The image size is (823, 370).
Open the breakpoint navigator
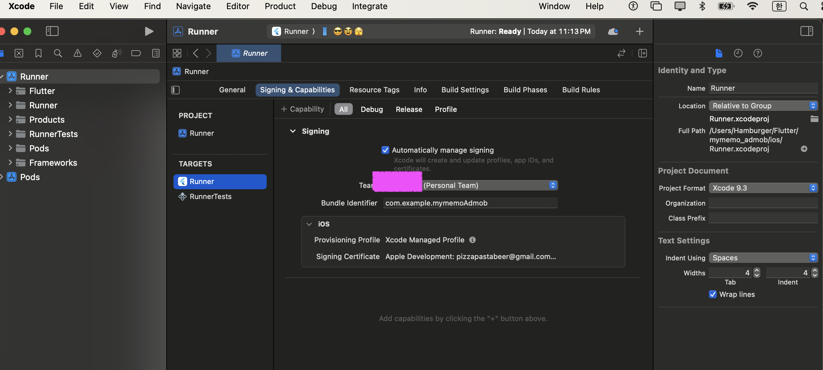(136, 53)
